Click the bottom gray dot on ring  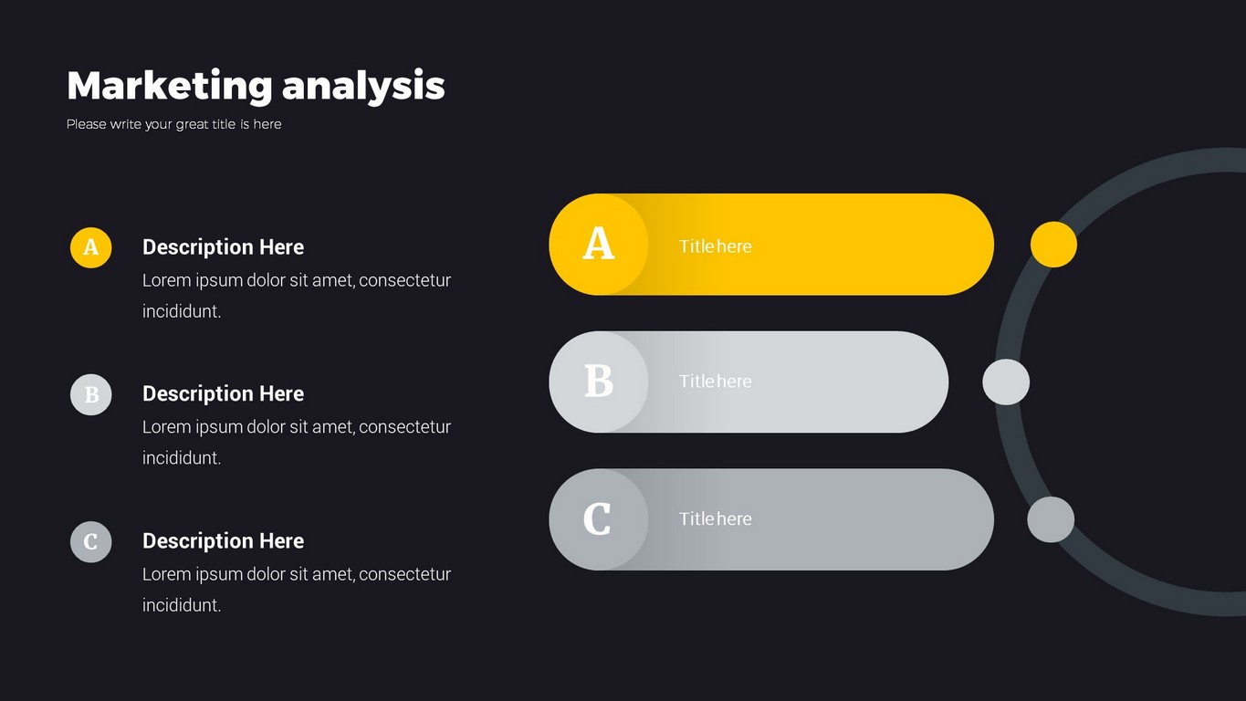(x=1051, y=519)
